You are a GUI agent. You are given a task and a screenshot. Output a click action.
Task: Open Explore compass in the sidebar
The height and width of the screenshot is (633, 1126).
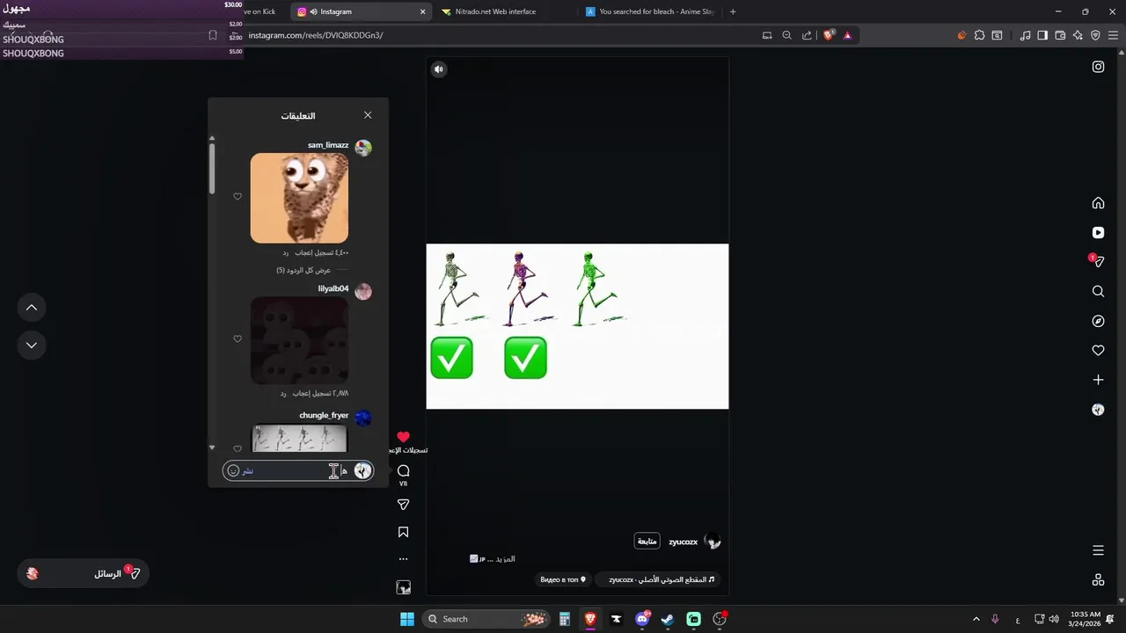click(x=1098, y=321)
